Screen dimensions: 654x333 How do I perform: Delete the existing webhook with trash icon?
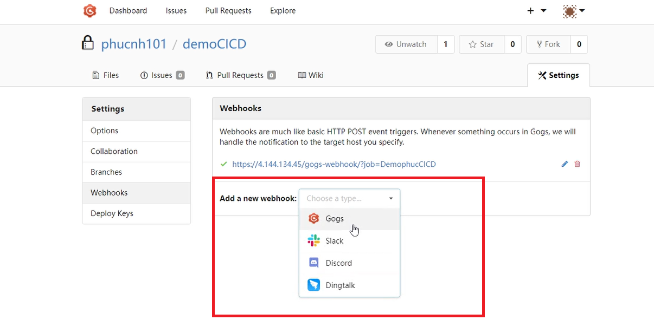pos(577,164)
